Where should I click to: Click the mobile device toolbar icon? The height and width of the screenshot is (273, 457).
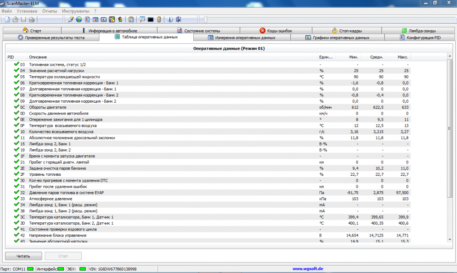(x=158, y=19)
